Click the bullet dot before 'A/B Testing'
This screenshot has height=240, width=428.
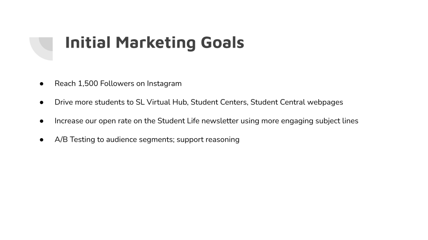coord(41,140)
